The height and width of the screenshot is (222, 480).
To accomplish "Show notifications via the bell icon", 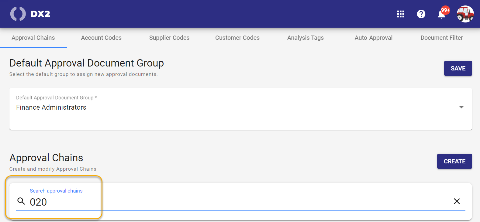I will pos(442,14).
